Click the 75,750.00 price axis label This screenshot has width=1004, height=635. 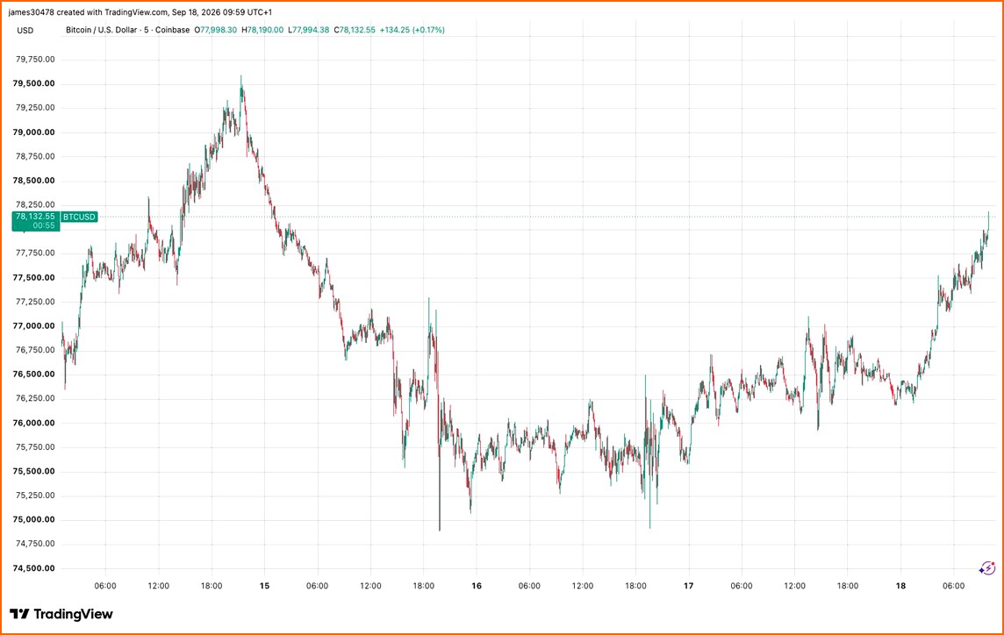pyautogui.click(x=35, y=446)
